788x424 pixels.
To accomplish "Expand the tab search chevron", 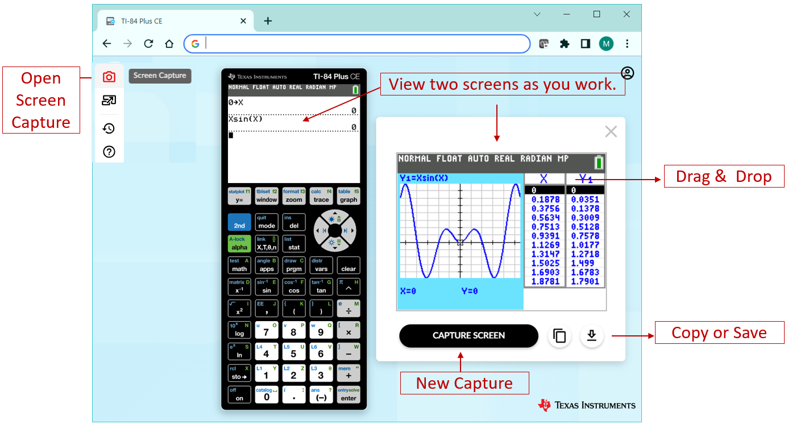I will 537,14.
